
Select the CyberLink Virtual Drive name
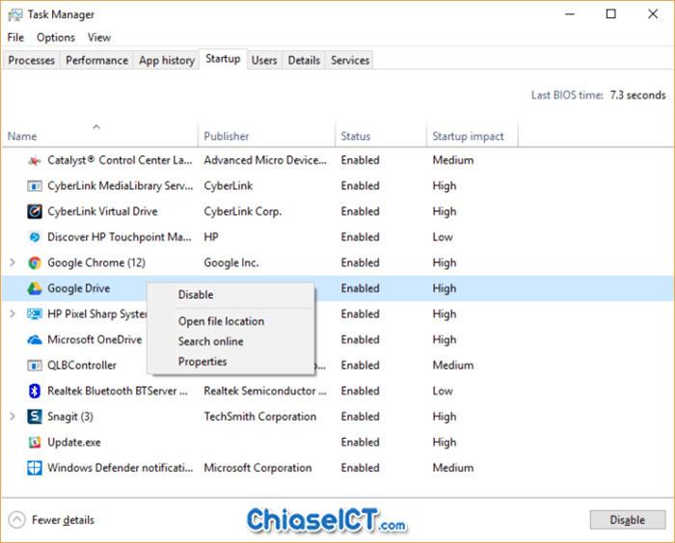click(102, 211)
